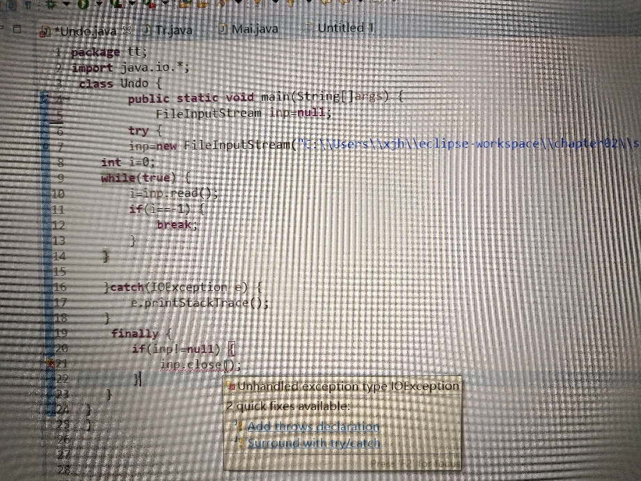
Task: Click the 'import java.io.*;' line
Action: (130, 68)
